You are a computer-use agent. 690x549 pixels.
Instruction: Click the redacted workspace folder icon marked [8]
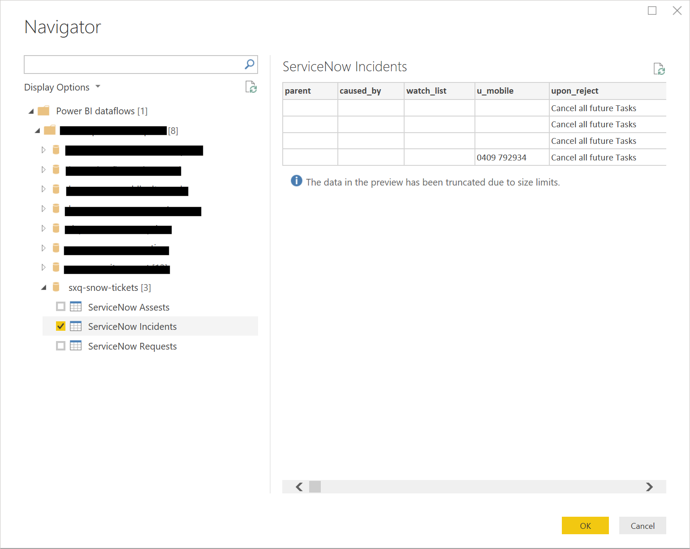tap(50, 130)
